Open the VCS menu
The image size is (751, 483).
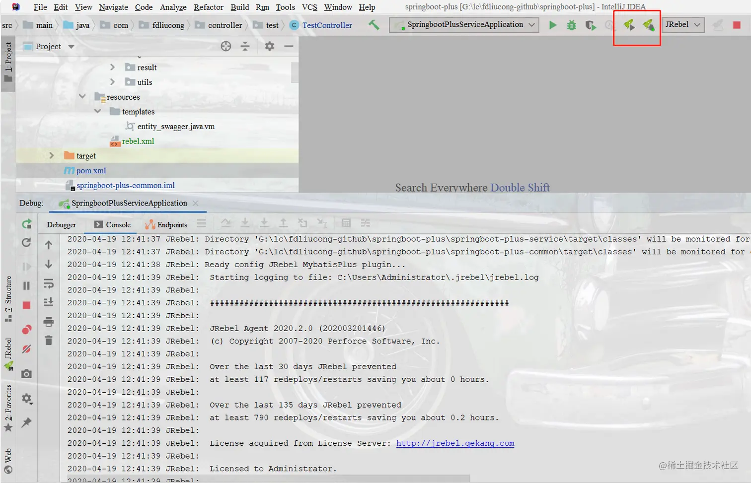coord(309,7)
